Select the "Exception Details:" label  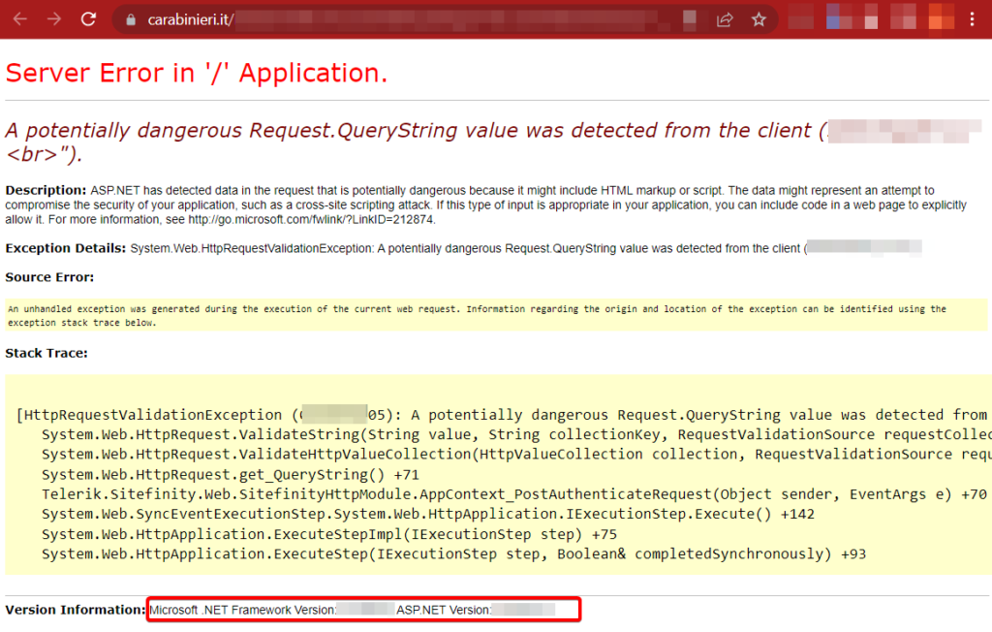[65, 248]
